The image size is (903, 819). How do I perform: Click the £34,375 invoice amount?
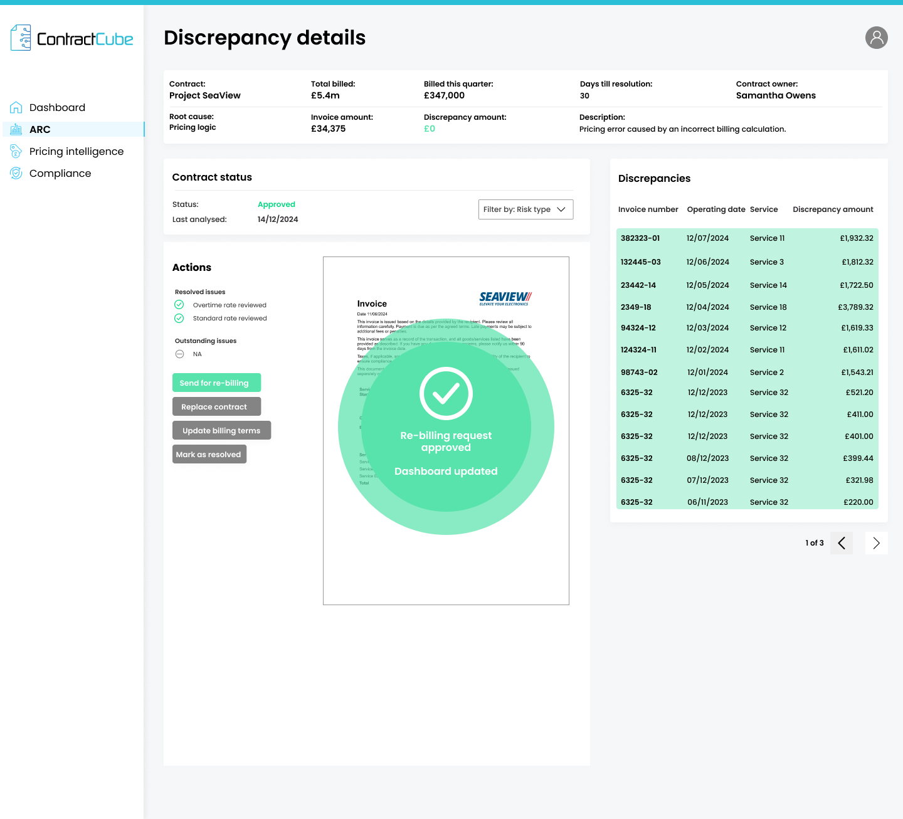(x=328, y=129)
